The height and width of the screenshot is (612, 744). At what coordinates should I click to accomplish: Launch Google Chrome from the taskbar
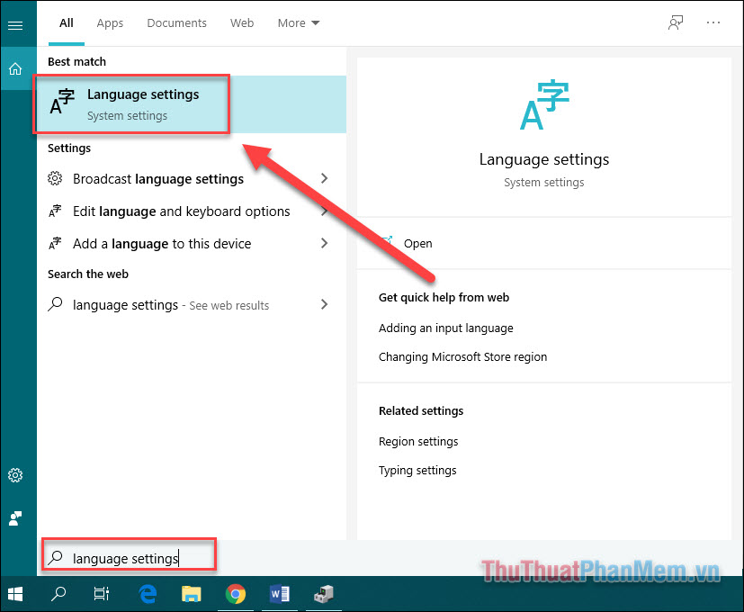click(x=235, y=594)
